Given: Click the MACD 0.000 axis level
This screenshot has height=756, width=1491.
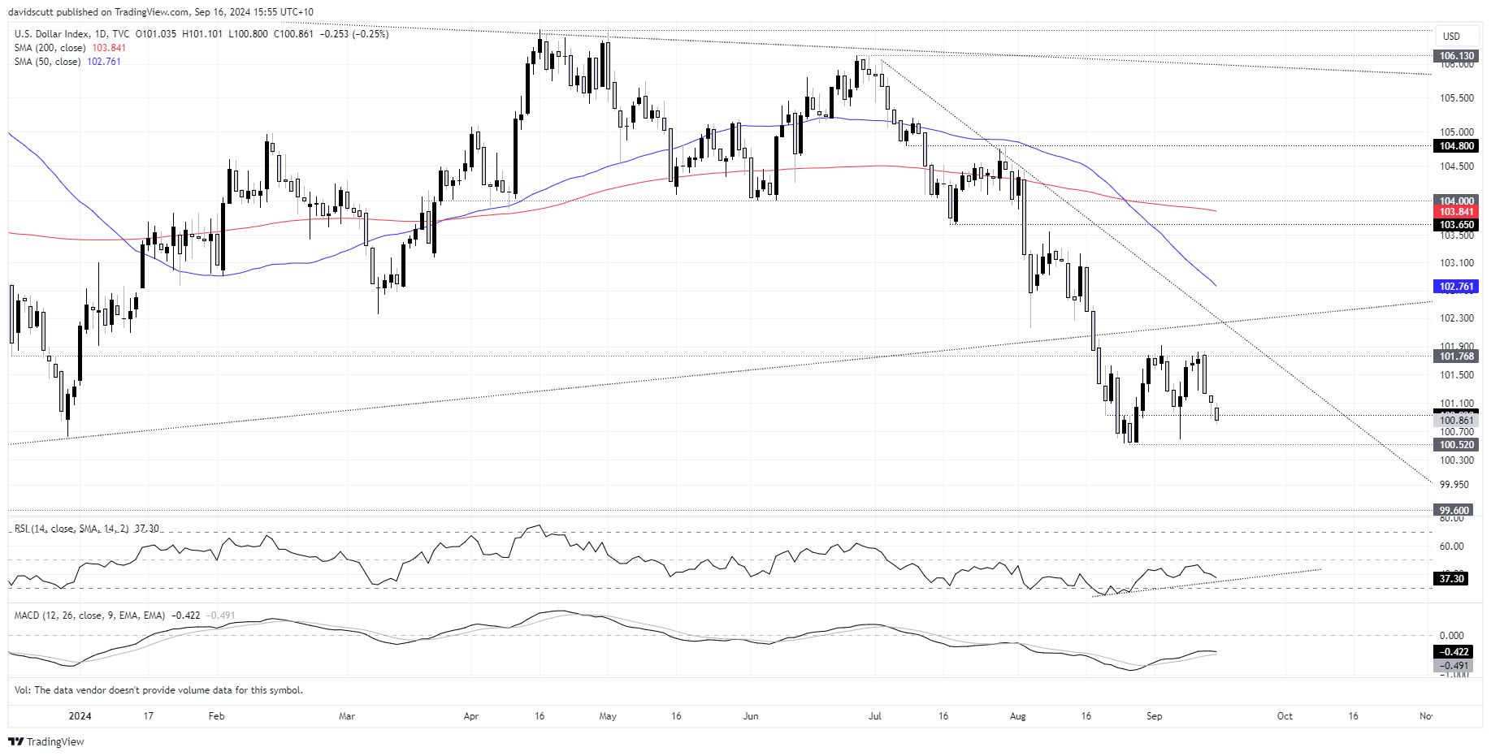Looking at the screenshot, I should pyautogui.click(x=1451, y=636).
